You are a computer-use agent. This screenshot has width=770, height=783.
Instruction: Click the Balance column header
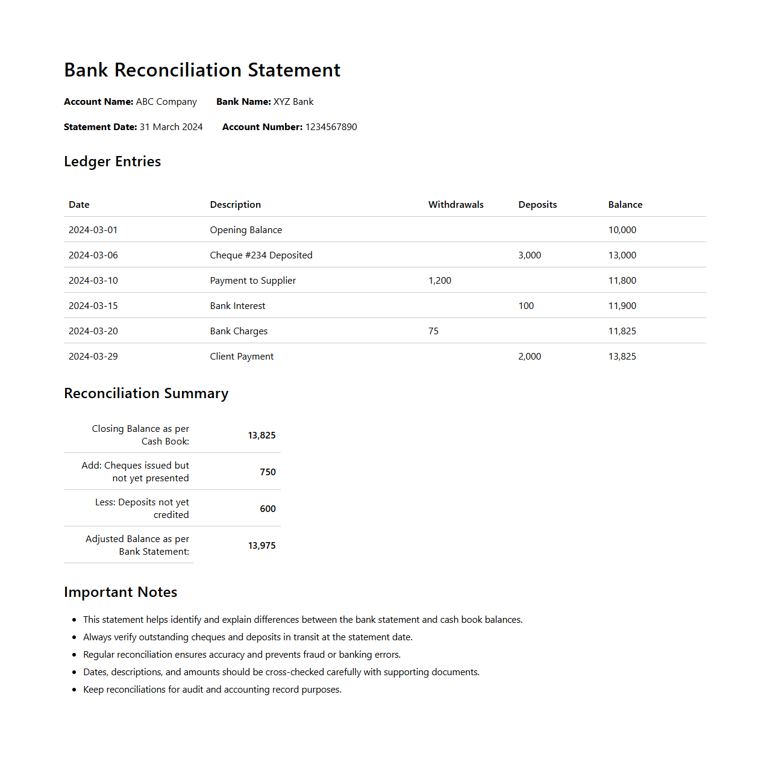click(x=625, y=205)
